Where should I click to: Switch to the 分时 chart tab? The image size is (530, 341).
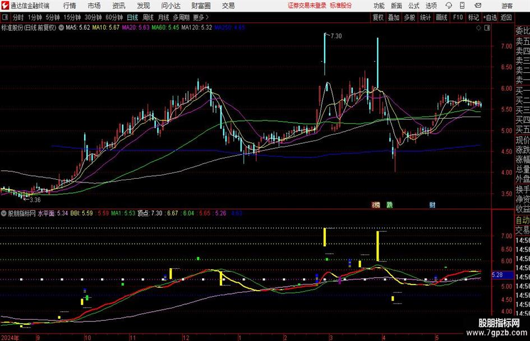click(19, 17)
